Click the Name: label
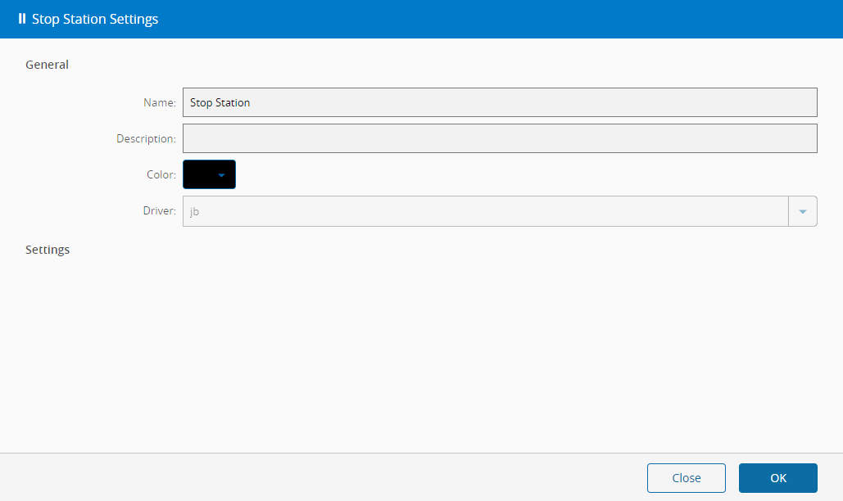The height and width of the screenshot is (501, 843). pos(160,102)
